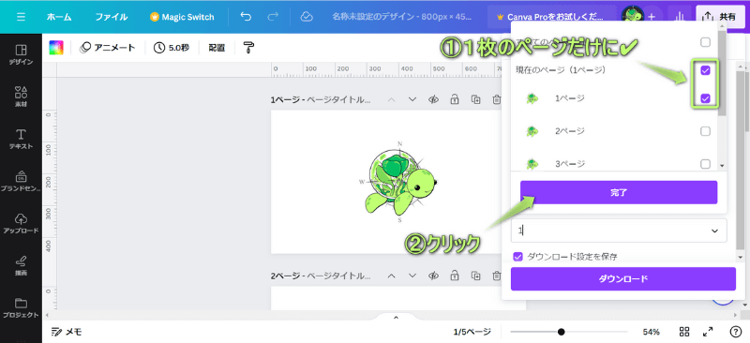Select the 2ページ thumbnail in list
750x343 pixels.
532,131
